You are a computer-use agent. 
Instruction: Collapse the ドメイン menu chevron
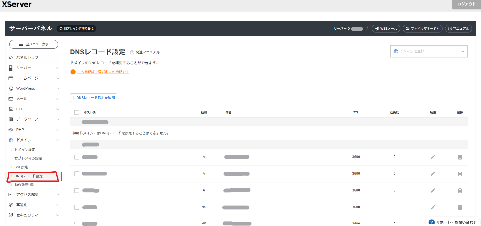pos(58,140)
